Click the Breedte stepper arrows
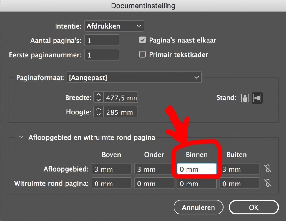Screen dimensions: 286x221 (x=98, y=98)
